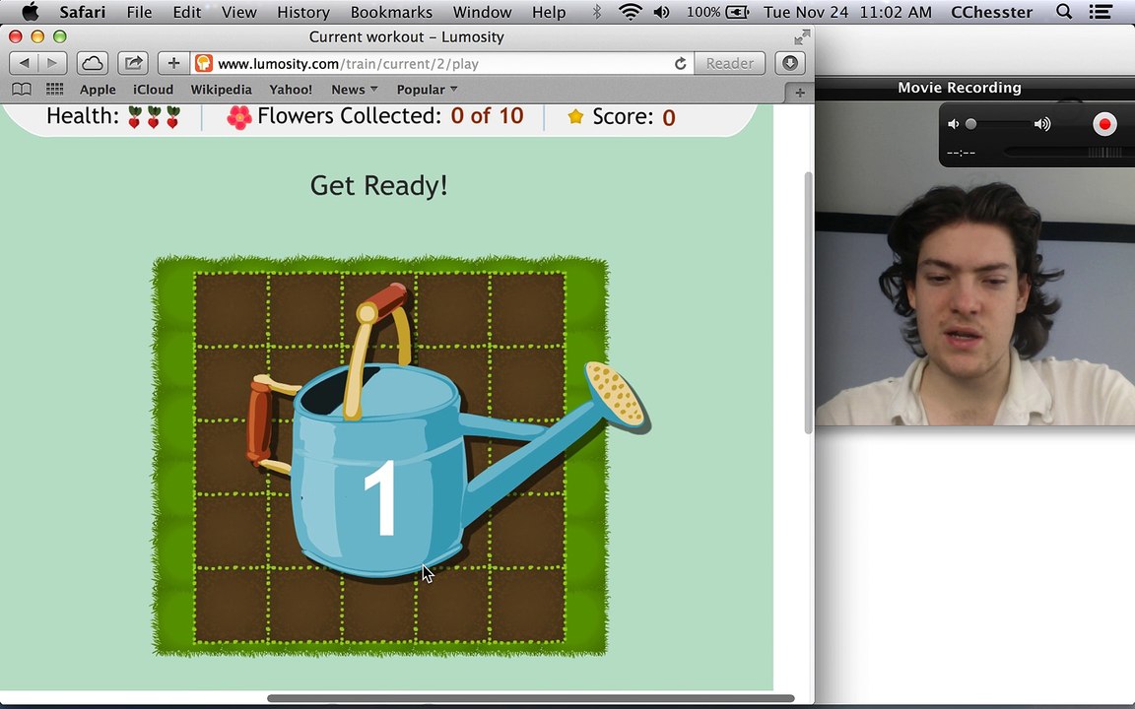Open the Yahoo! bookmark link
Screen dimensions: 1135x709
click(291, 89)
